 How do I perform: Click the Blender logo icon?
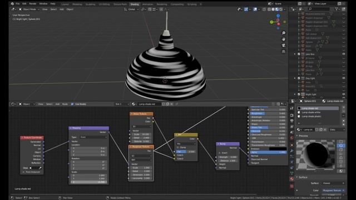(12, 4)
